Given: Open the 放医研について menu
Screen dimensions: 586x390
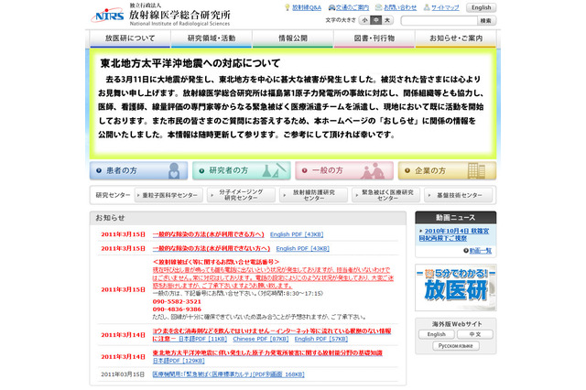Looking at the screenshot, I should pyautogui.click(x=130, y=39).
